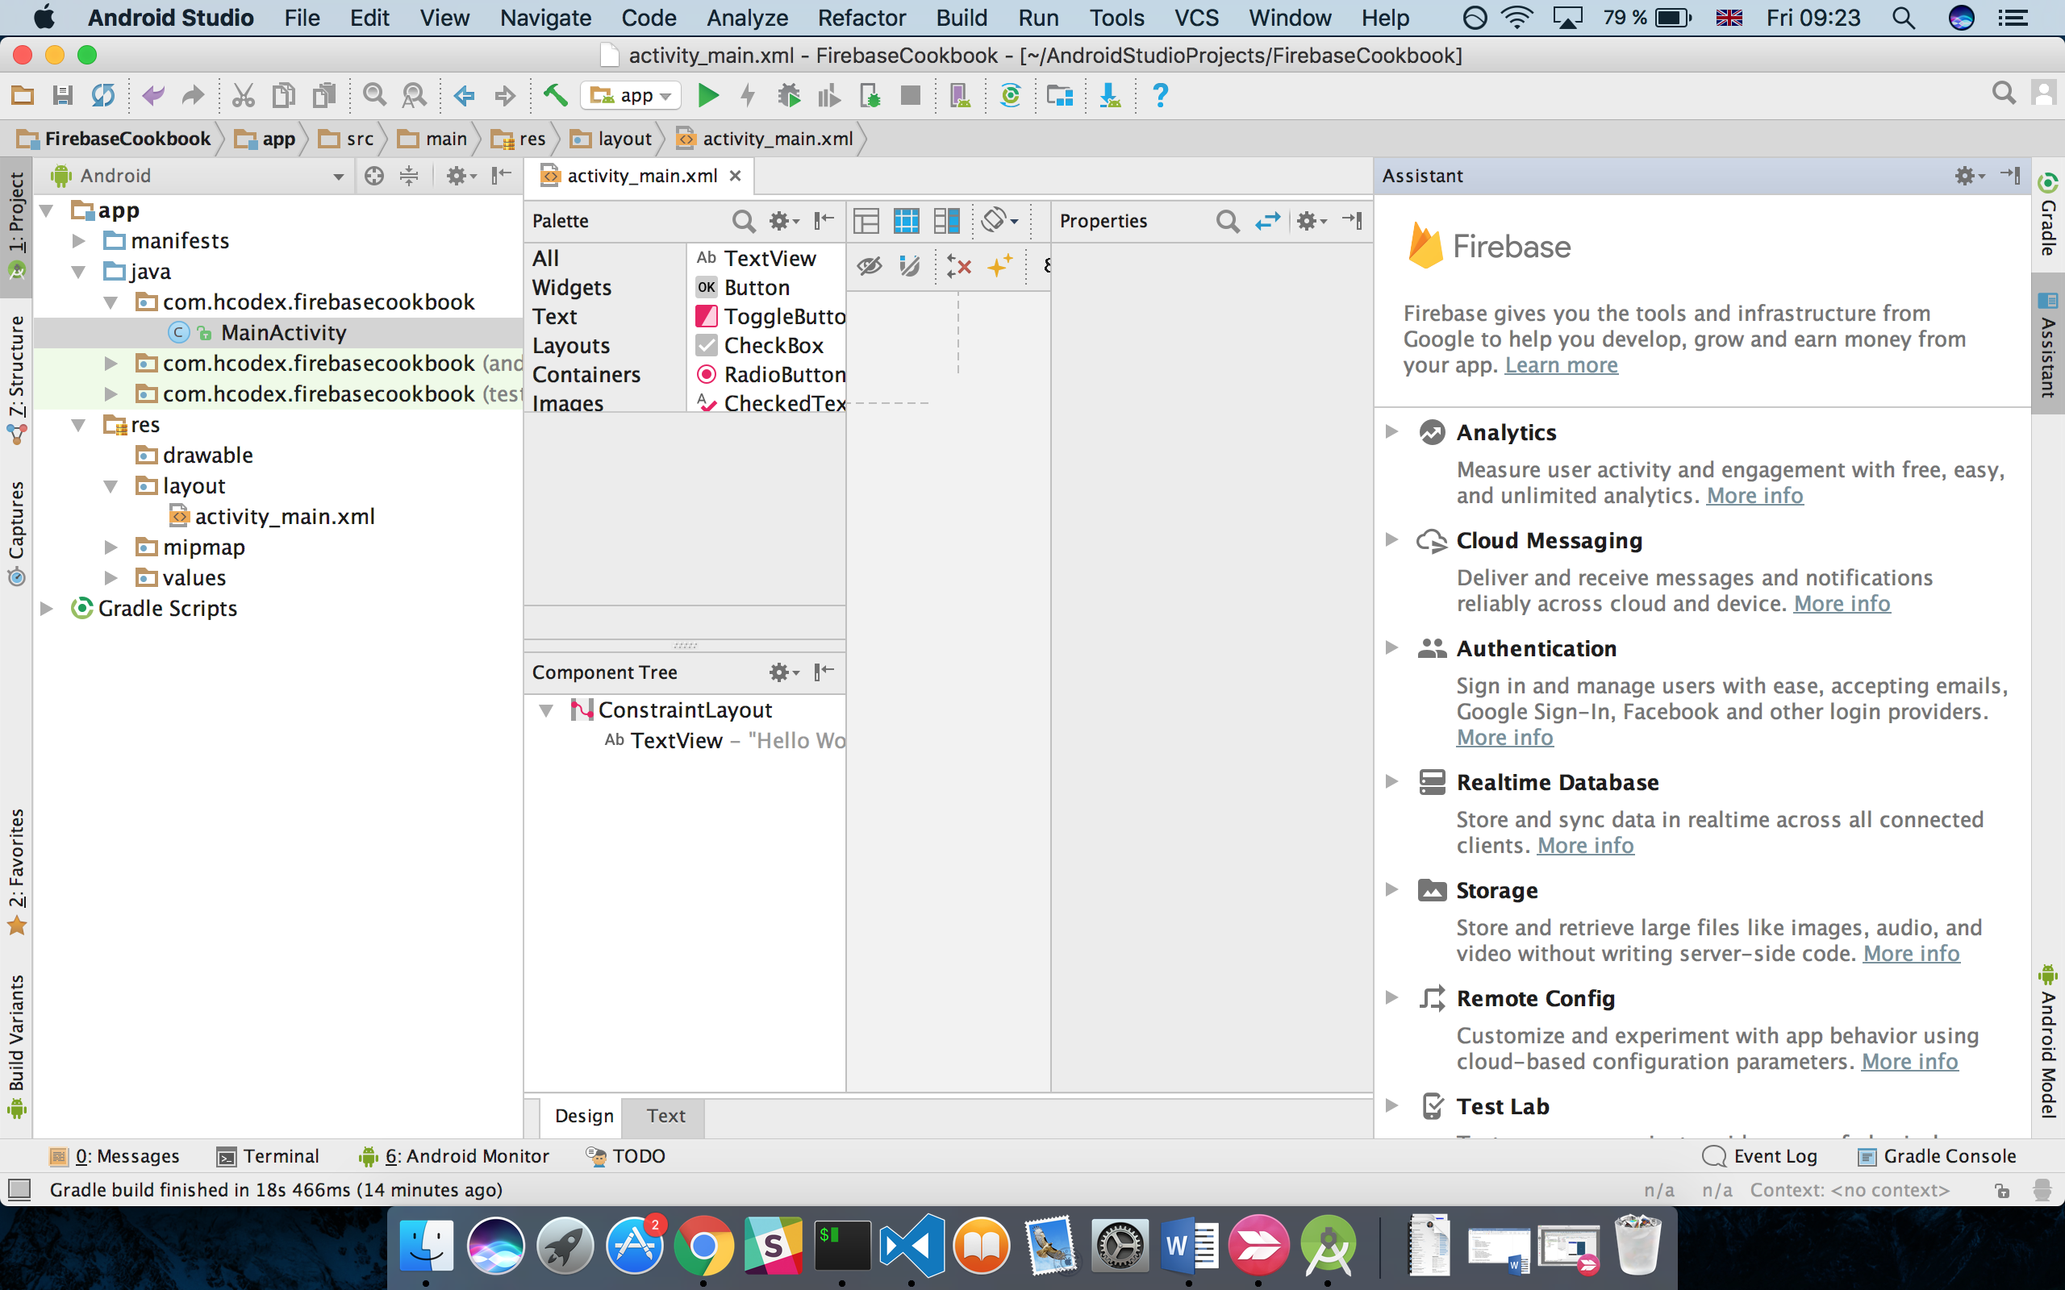This screenshot has width=2065, height=1290.
Task: Toggle the Build Variants tool window
Action: pyautogui.click(x=16, y=1046)
